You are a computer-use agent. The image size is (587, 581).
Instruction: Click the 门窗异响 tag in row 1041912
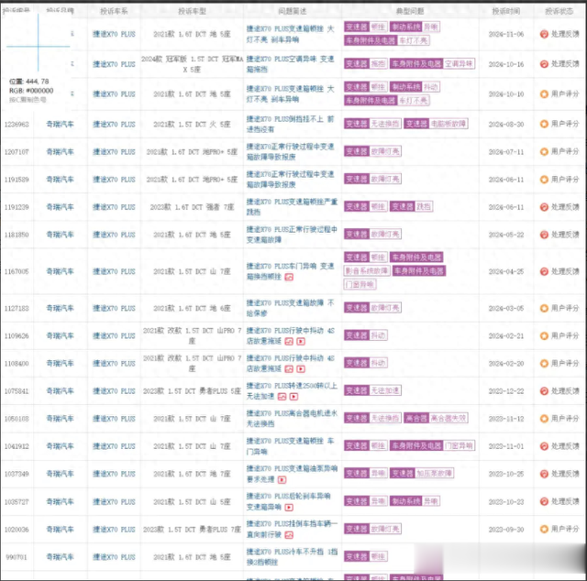[459, 445]
